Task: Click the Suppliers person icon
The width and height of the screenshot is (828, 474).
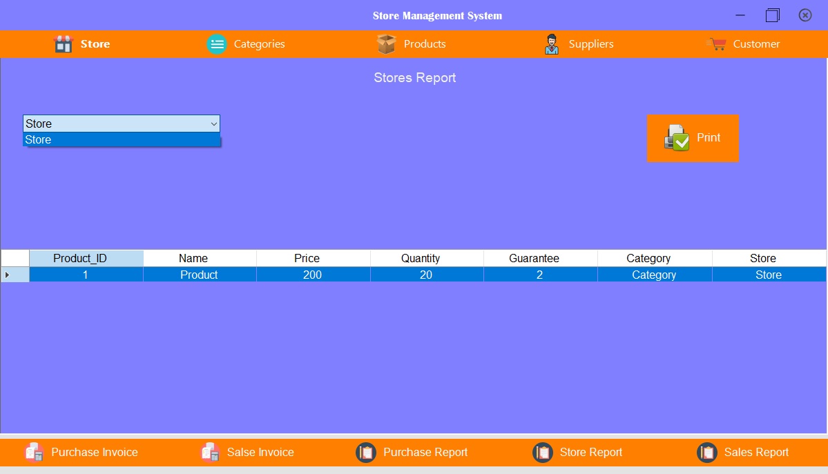Action: (x=552, y=43)
